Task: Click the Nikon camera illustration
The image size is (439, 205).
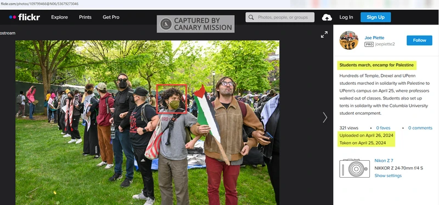Action: 354,168
